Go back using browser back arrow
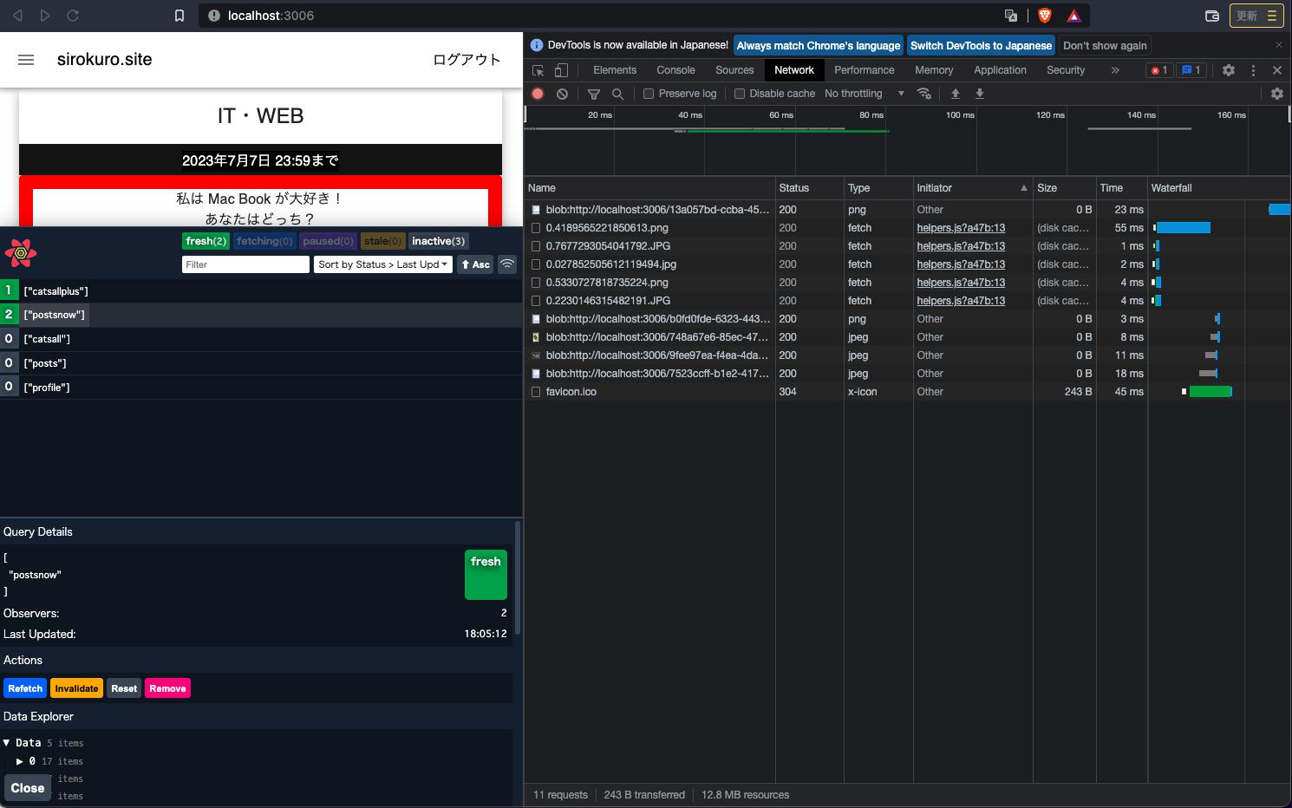Image resolution: width=1292 pixels, height=808 pixels. (17, 16)
